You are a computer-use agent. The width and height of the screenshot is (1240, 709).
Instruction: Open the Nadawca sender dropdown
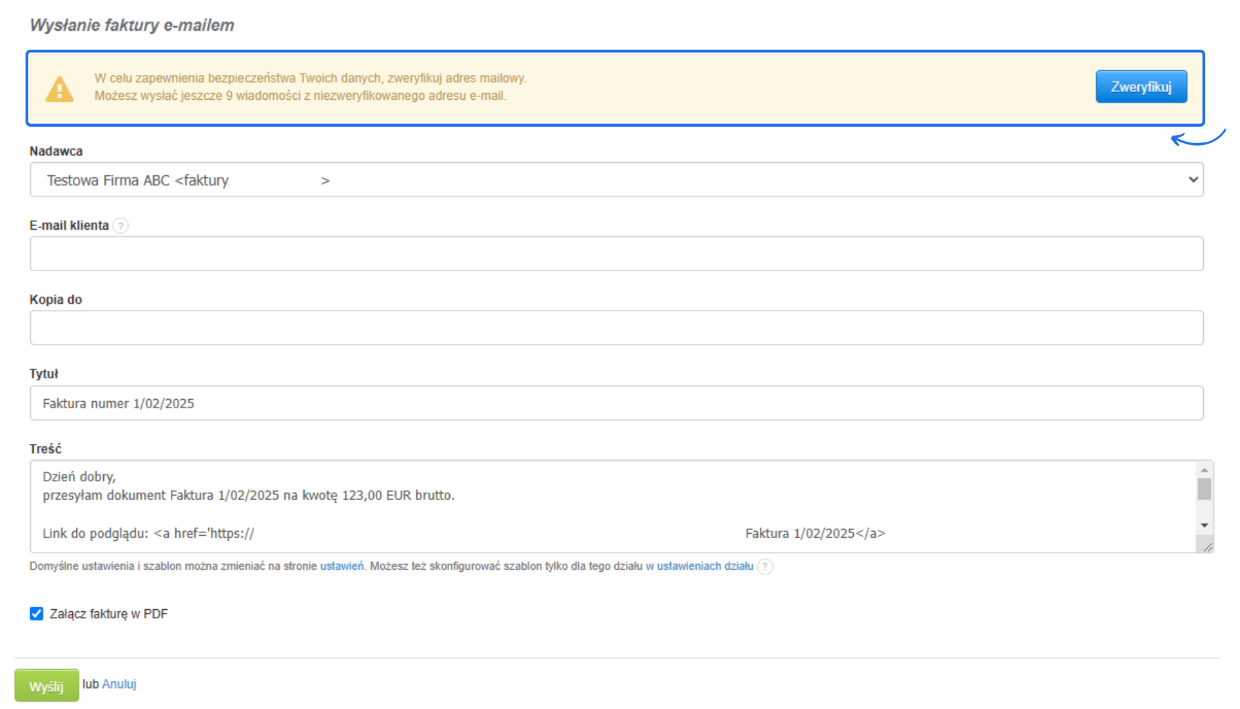[616, 180]
